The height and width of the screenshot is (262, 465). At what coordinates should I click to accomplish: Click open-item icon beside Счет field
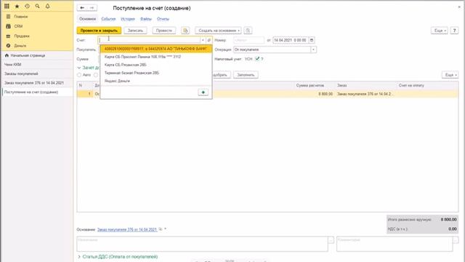(x=209, y=40)
